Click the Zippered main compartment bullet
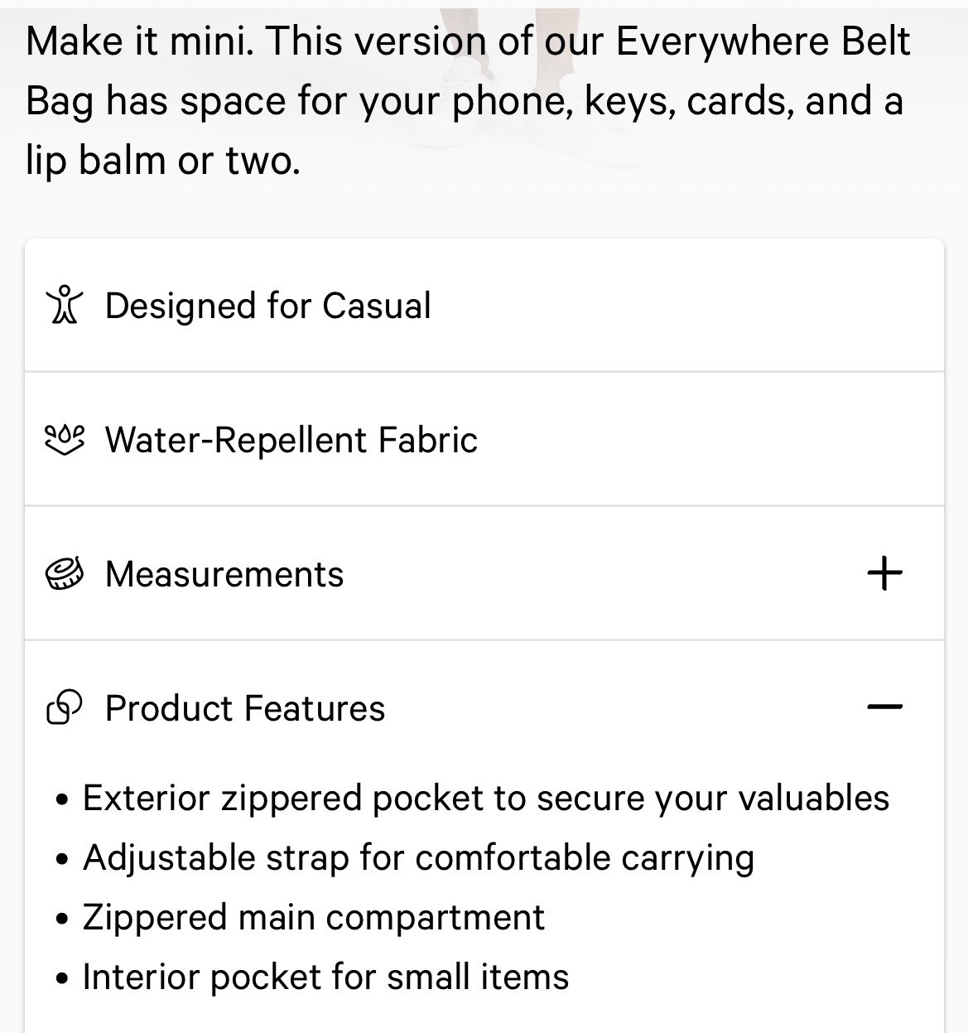This screenshot has width=968, height=1033. point(314,918)
